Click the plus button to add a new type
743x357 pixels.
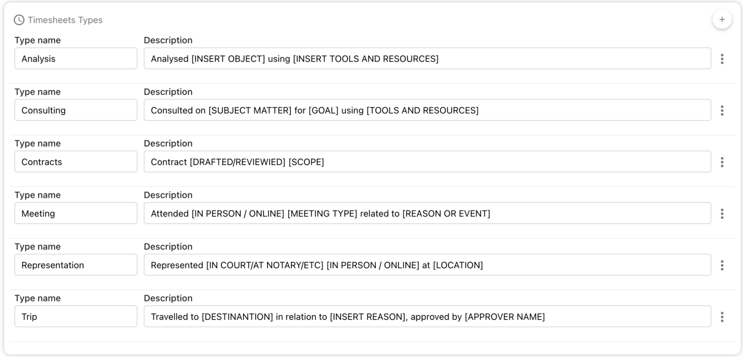click(722, 19)
